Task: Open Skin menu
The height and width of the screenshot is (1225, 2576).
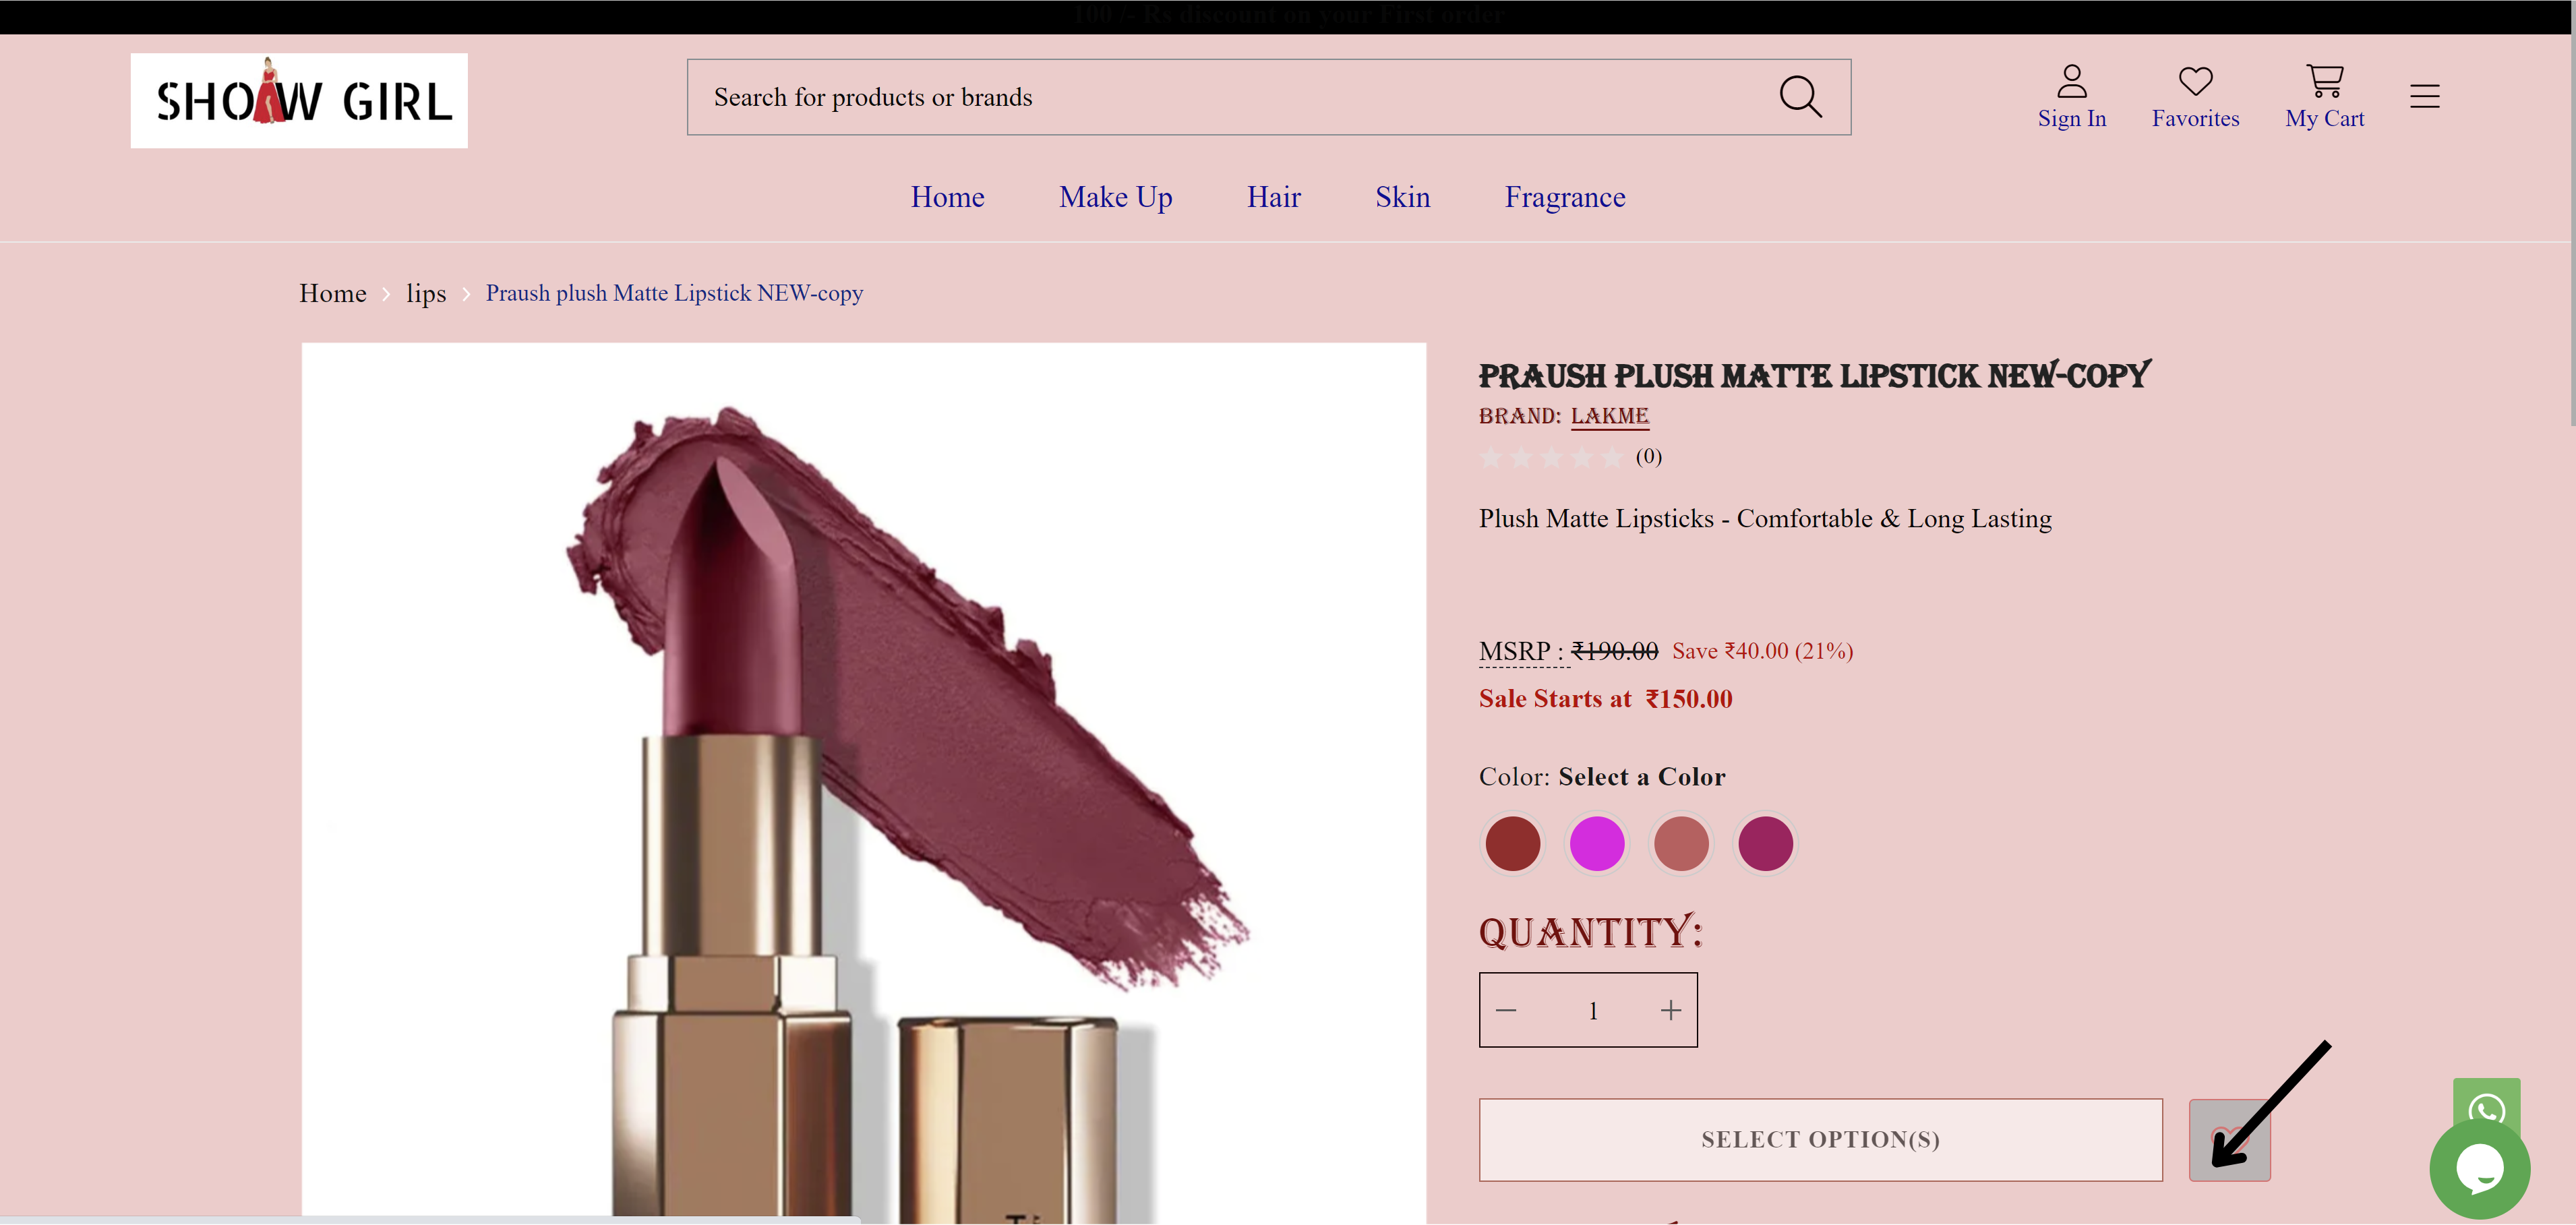Action: (1402, 197)
